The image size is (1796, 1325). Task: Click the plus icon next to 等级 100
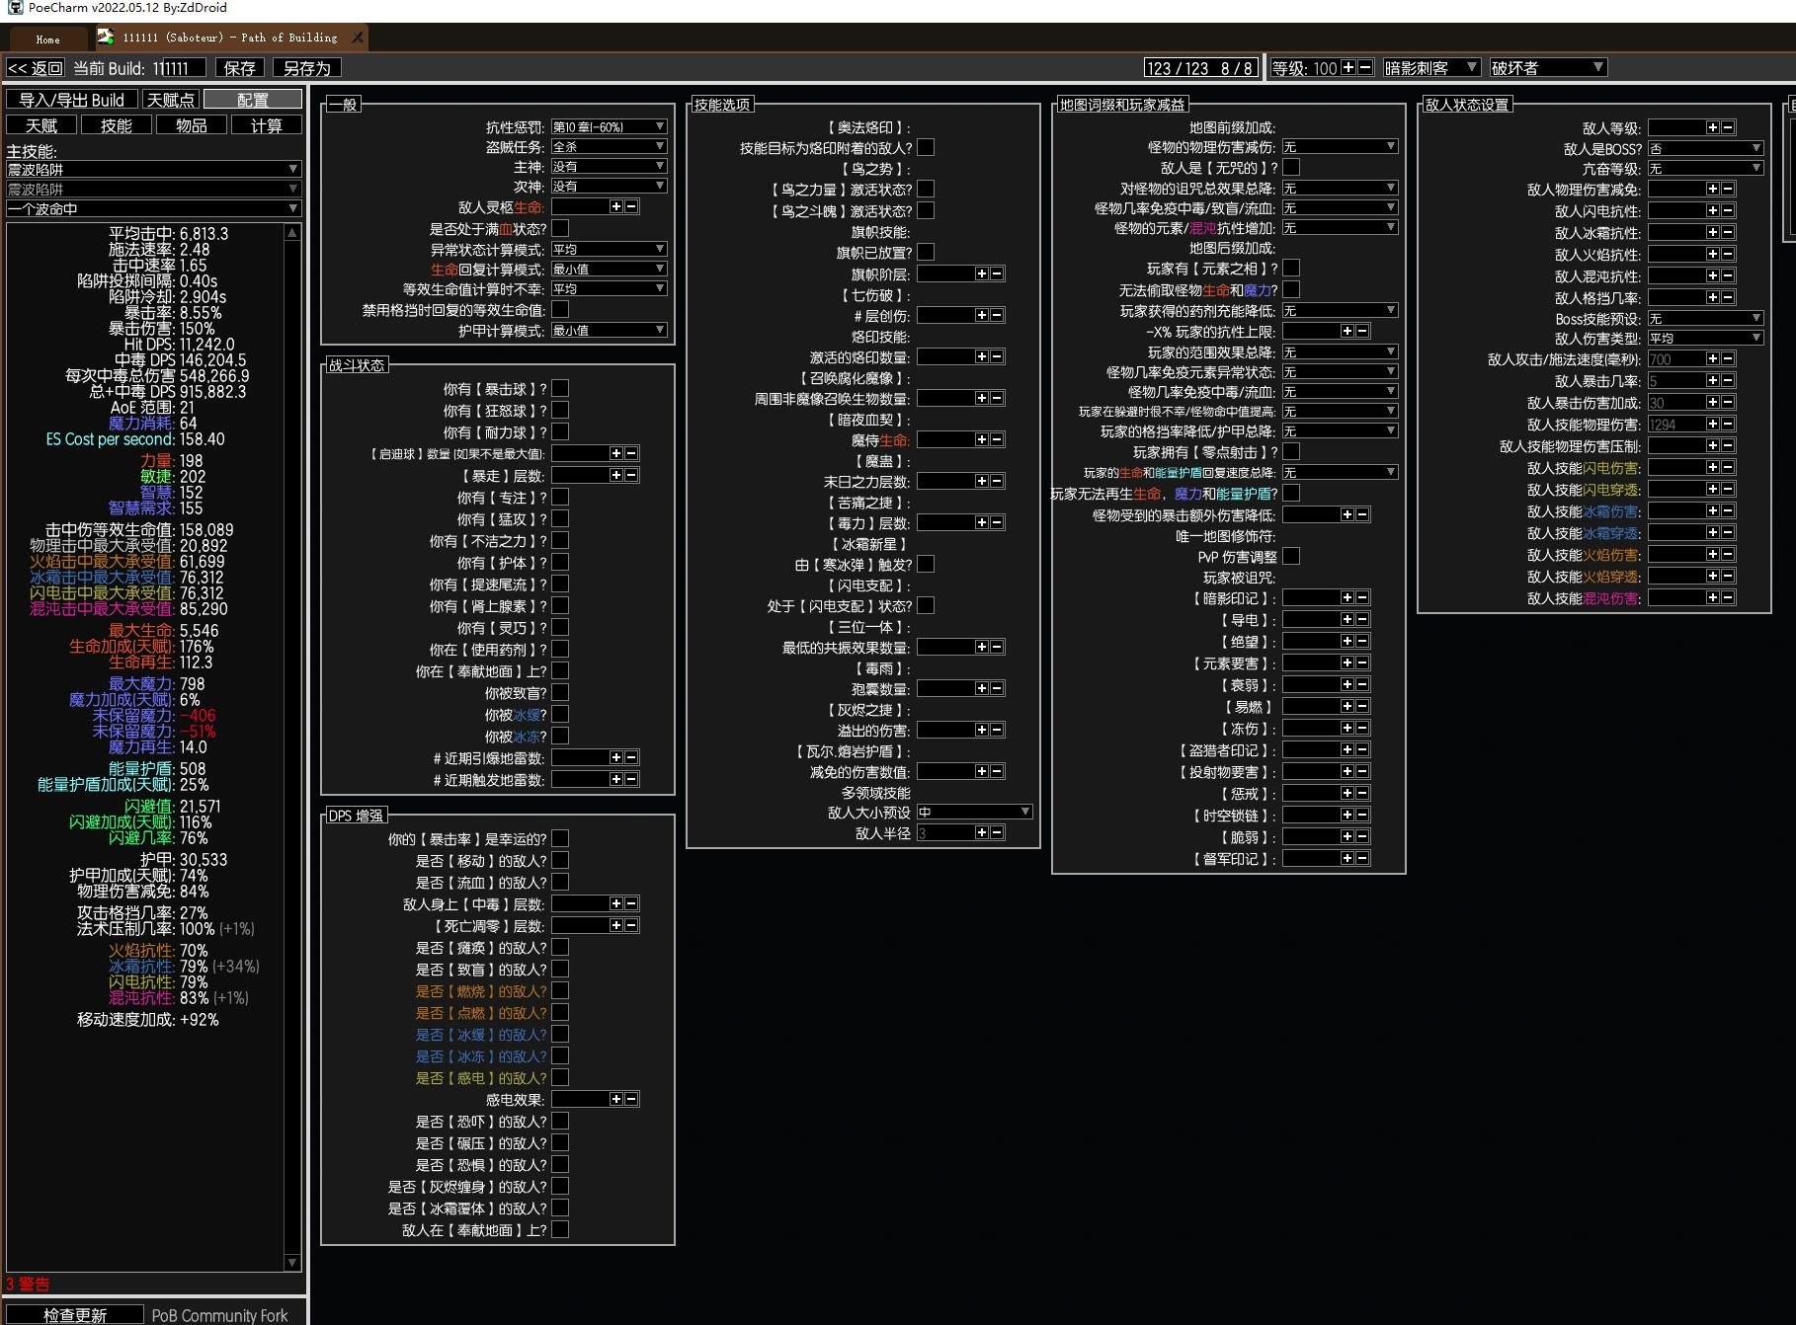[1348, 68]
